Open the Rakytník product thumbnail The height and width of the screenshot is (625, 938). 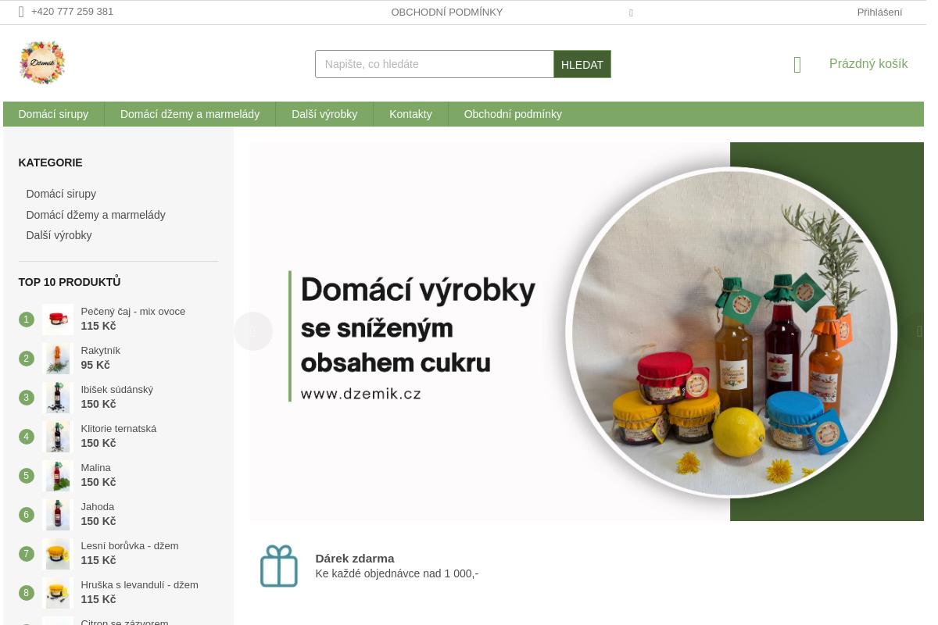coord(57,358)
